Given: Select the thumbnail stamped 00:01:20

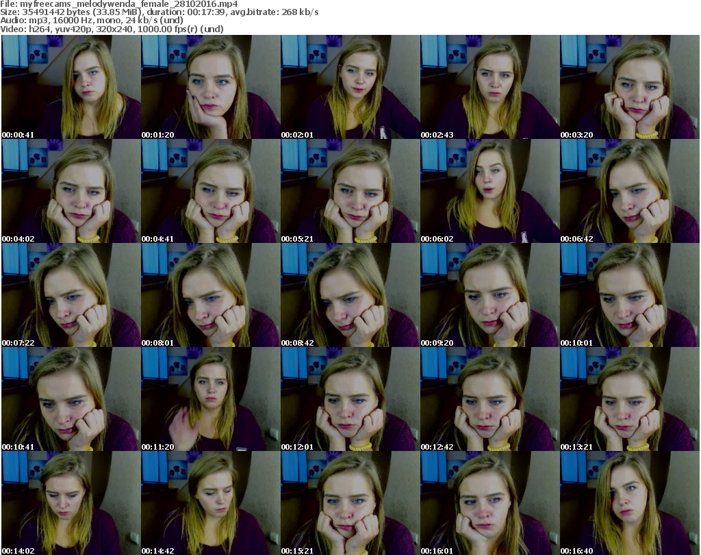Looking at the screenshot, I should (211, 87).
